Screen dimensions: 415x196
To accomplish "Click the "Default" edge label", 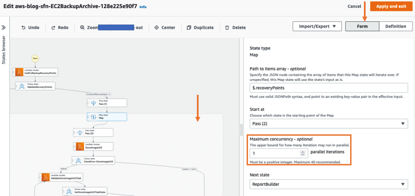I will (63, 169).
